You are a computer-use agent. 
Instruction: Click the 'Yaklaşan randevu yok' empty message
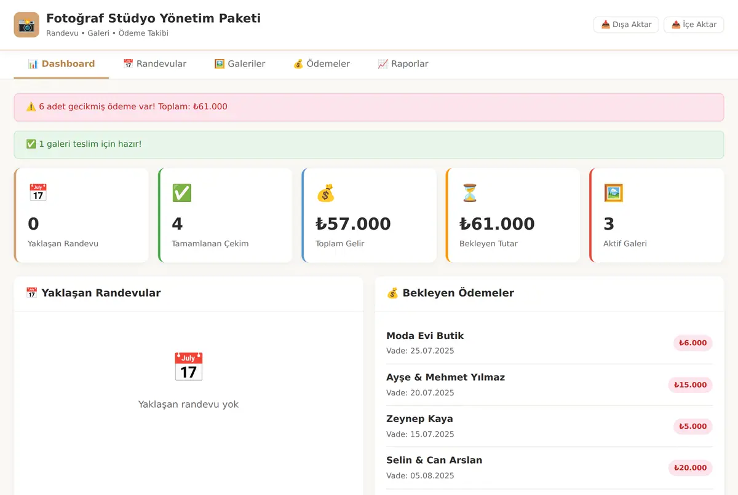tap(188, 405)
